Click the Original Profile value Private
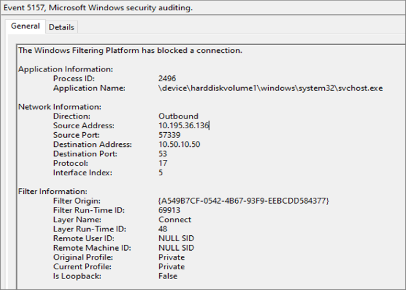Screen dimensions: 406x290 coord(171,257)
